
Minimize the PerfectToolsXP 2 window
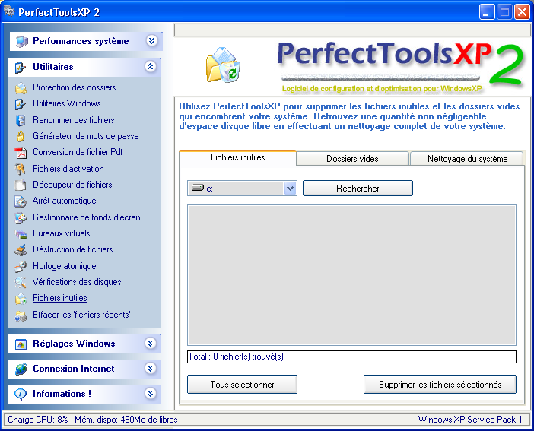[487, 12]
